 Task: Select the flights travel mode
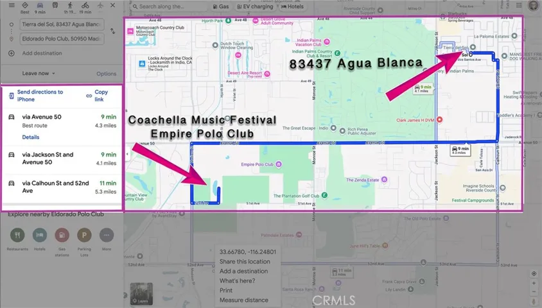100,5
